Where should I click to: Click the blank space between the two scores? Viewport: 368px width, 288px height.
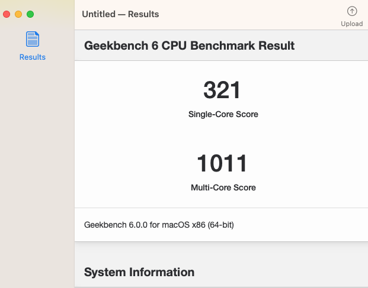pos(222,135)
